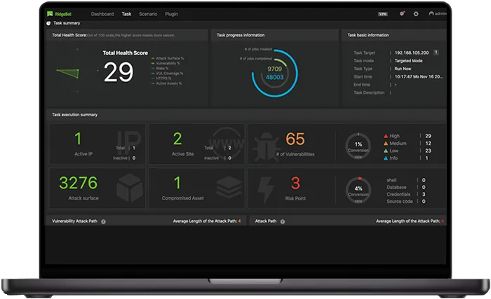The width and height of the screenshot is (491, 299).
Task: Click the 4% conversion rate gauge
Action: (x=358, y=190)
